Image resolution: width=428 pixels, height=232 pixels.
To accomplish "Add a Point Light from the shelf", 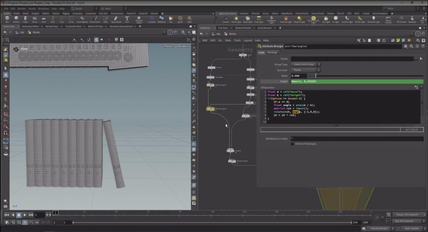I will coord(236,20).
